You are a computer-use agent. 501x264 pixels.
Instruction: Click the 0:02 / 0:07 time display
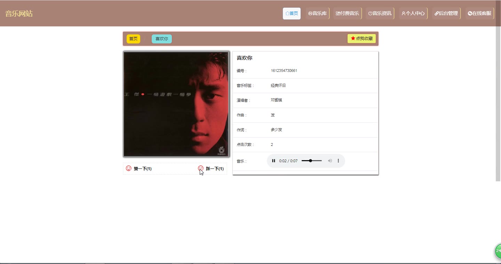[288, 161]
